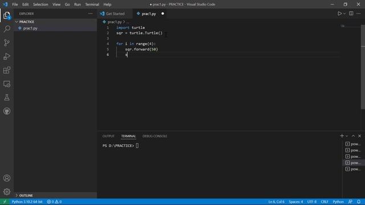This screenshot has height=205, width=365.
Task: Open the View menu
Action: pos(56,4)
